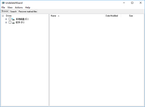Click the UndeleteWizard app icon in title bar
The image size is (145, 107).
point(3,3)
